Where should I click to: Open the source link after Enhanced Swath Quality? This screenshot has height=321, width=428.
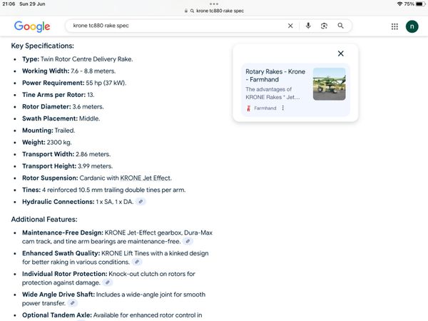pos(137,262)
